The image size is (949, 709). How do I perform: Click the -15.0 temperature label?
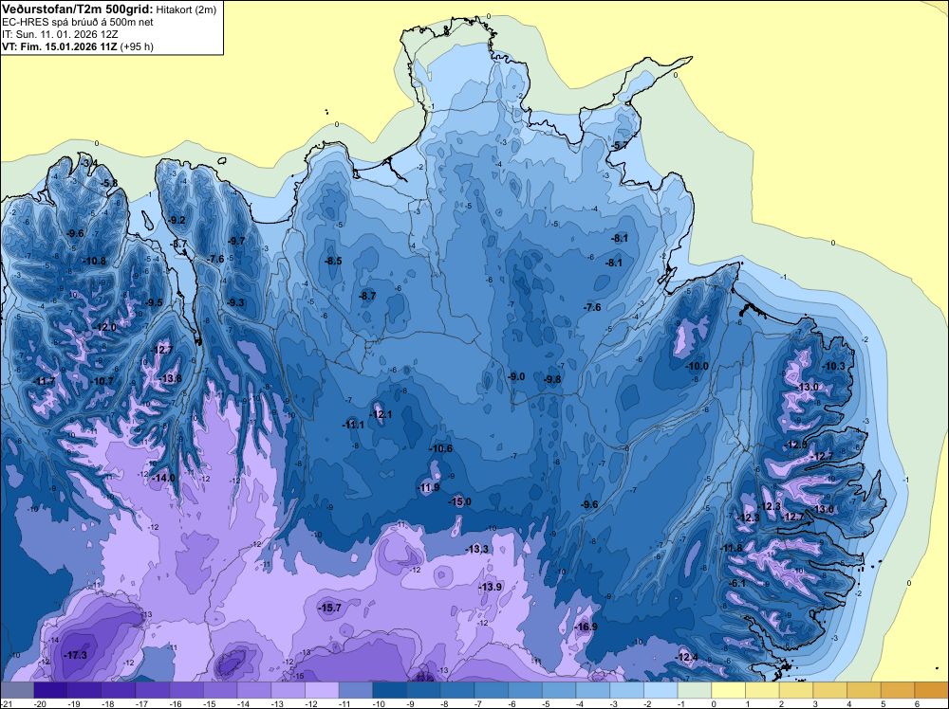pos(459,501)
